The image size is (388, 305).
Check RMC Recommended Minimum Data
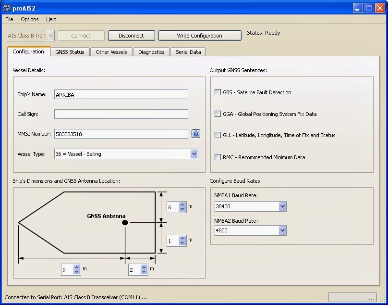click(218, 157)
